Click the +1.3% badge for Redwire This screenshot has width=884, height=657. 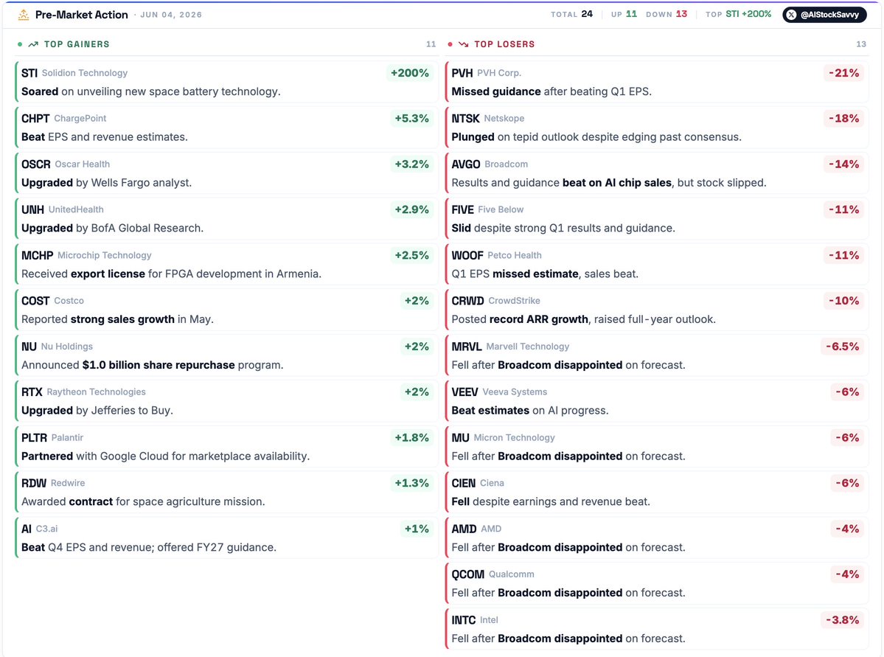coord(411,483)
